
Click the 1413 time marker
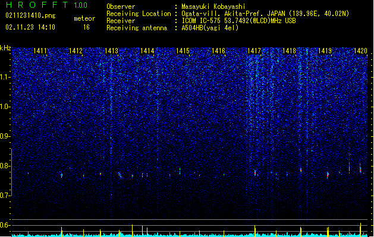[x=111, y=51]
